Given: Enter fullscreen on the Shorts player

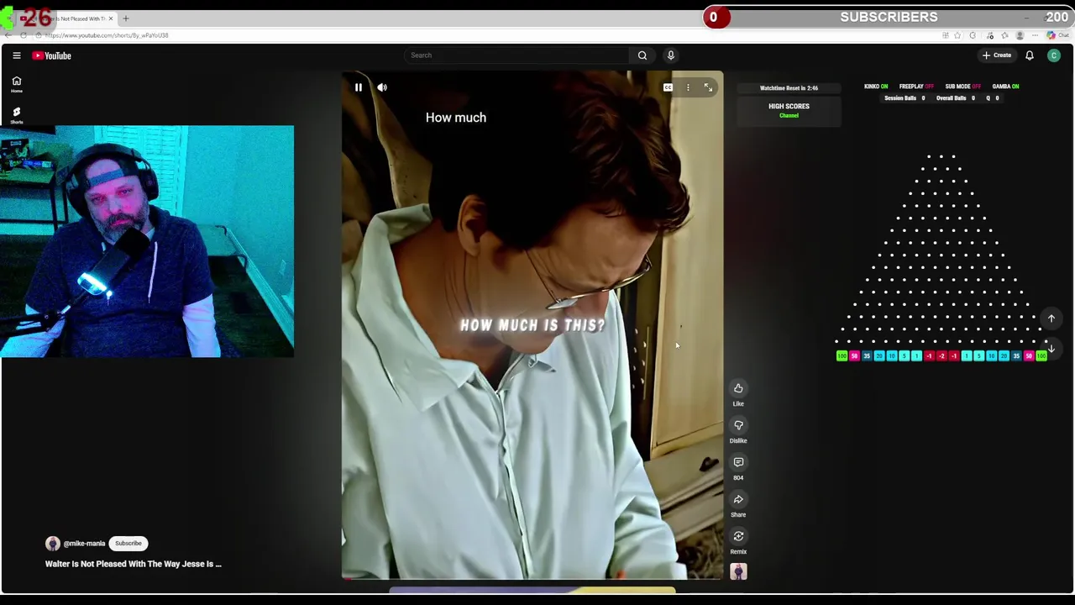Looking at the screenshot, I should pyautogui.click(x=708, y=87).
